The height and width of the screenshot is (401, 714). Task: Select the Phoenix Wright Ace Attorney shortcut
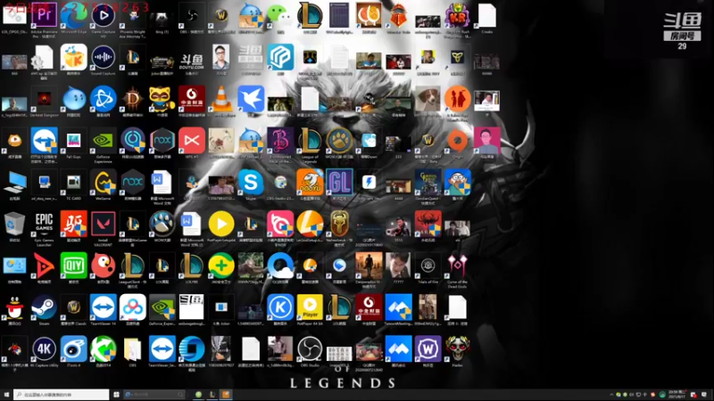coord(133,15)
